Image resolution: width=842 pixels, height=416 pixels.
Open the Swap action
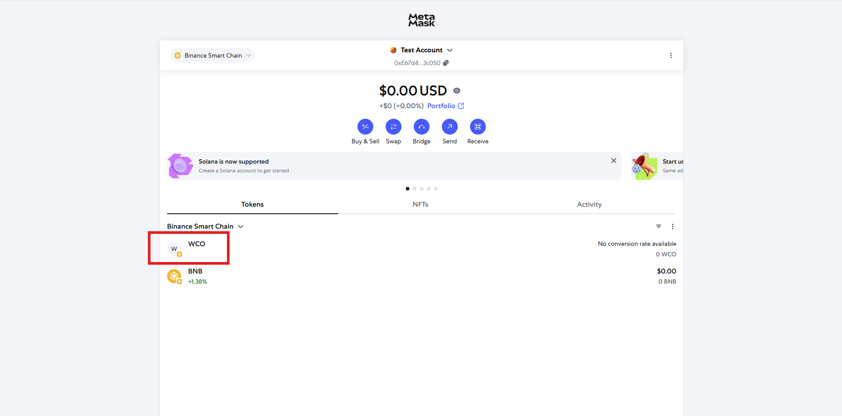click(x=393, y=127)
